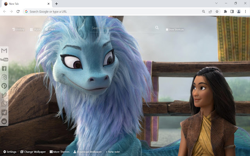
Task: Open the zoom magnifier in address bar
Action: point(204,11)
